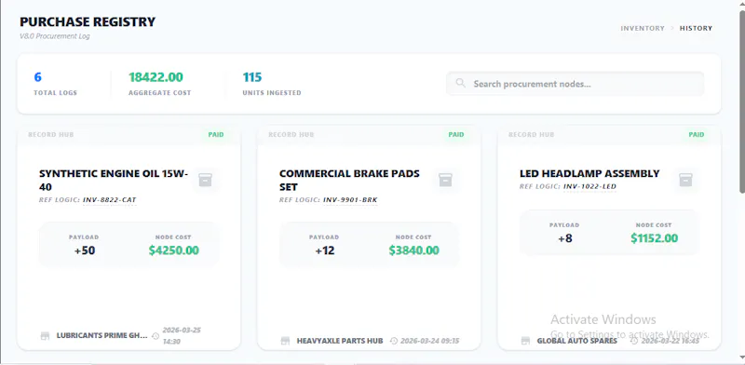This screenshot has width=745, height=365.
Task: Click the store icon beside Global Auto Spares
Action: tap(526, 341)
